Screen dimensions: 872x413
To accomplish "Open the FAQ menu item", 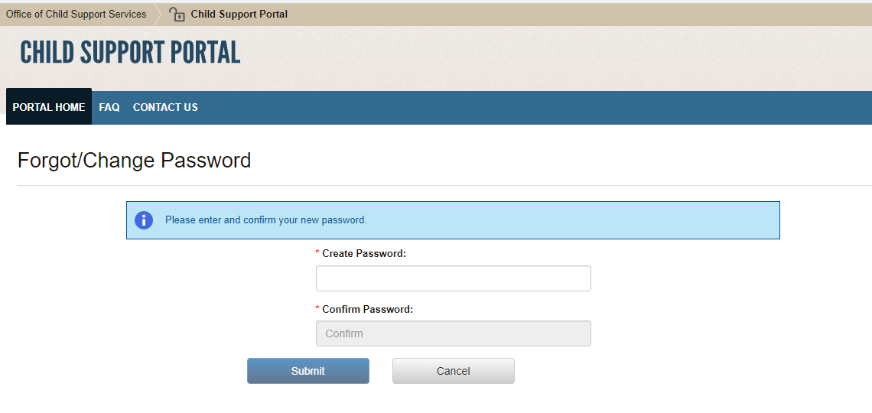I will pyautogui.click(x=109, y=107).
